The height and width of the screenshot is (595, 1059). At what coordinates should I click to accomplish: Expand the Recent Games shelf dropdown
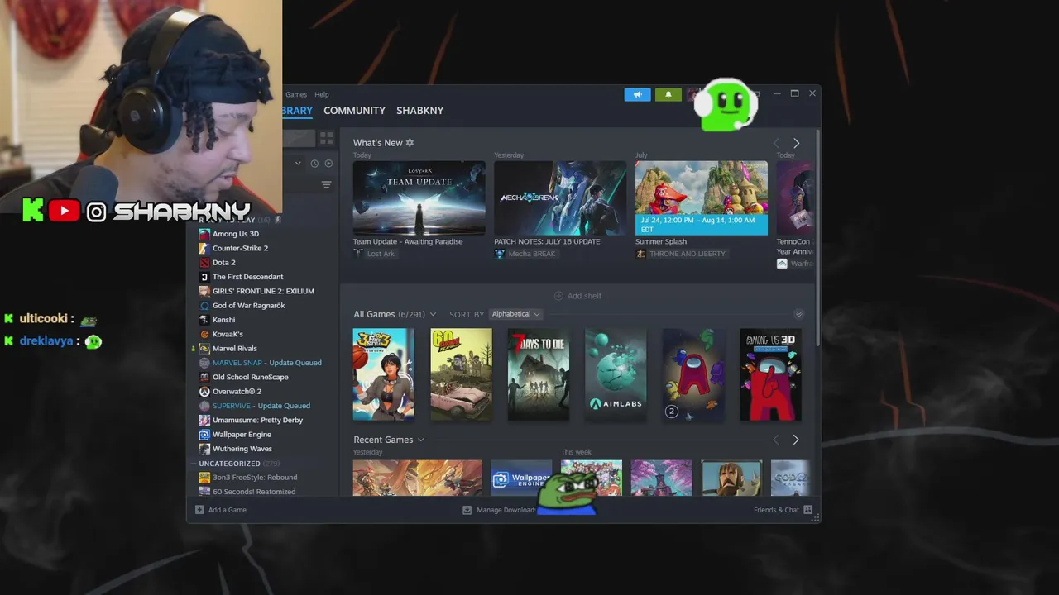(420, 440)
